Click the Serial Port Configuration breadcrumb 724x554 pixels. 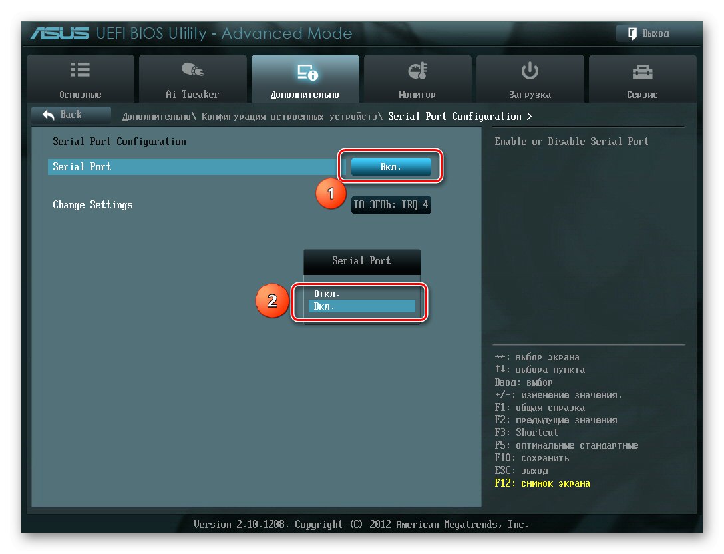(454, 117)
